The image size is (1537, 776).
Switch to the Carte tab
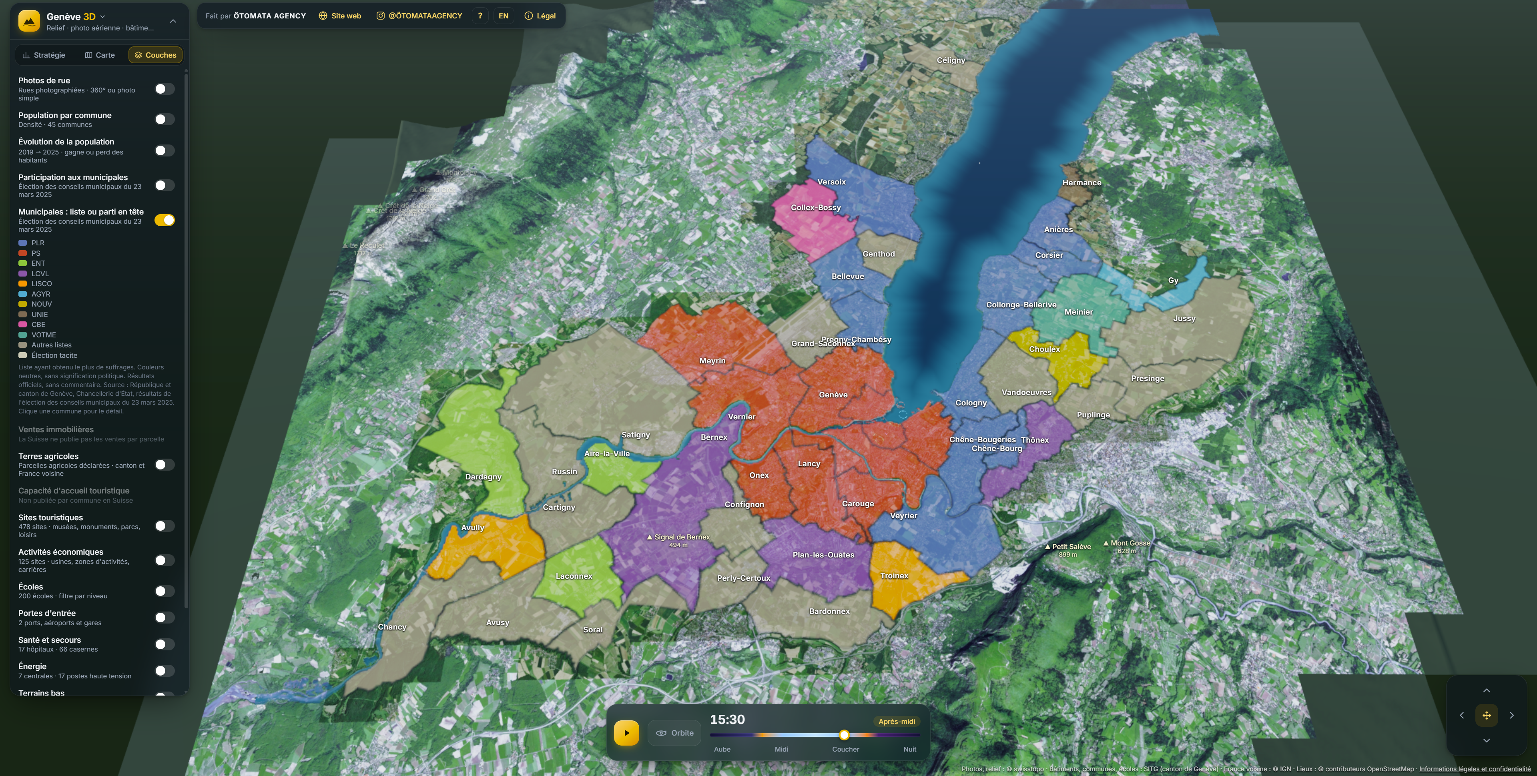100,55
